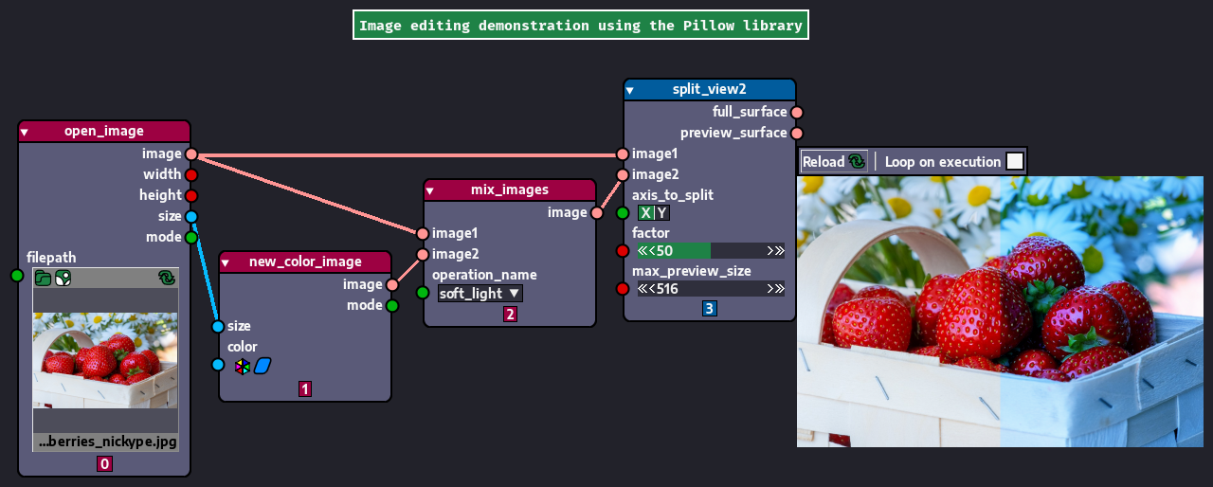The width and height of the screenshot is (1213, 487).
Task: Click split_view2 image2 input socket
Action: tap(623, 174)
